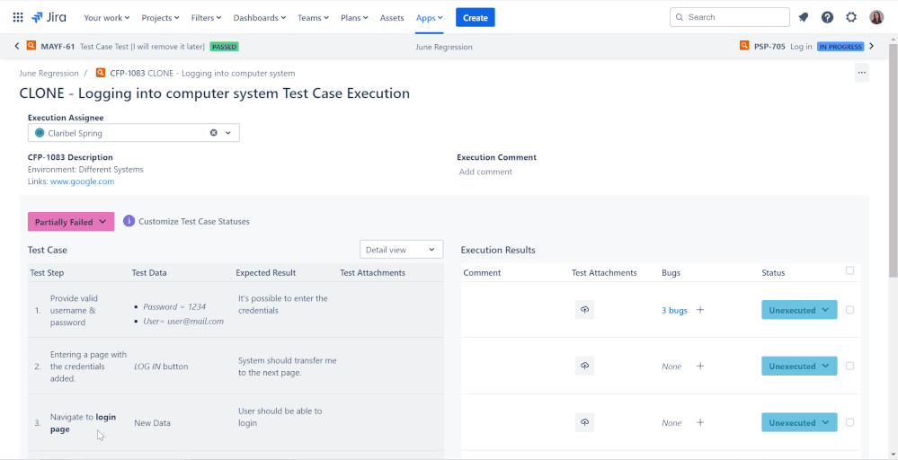Viewport: 898px width, 460px height.
Task: Add a bug to step 3
Action: coord(700,423)
